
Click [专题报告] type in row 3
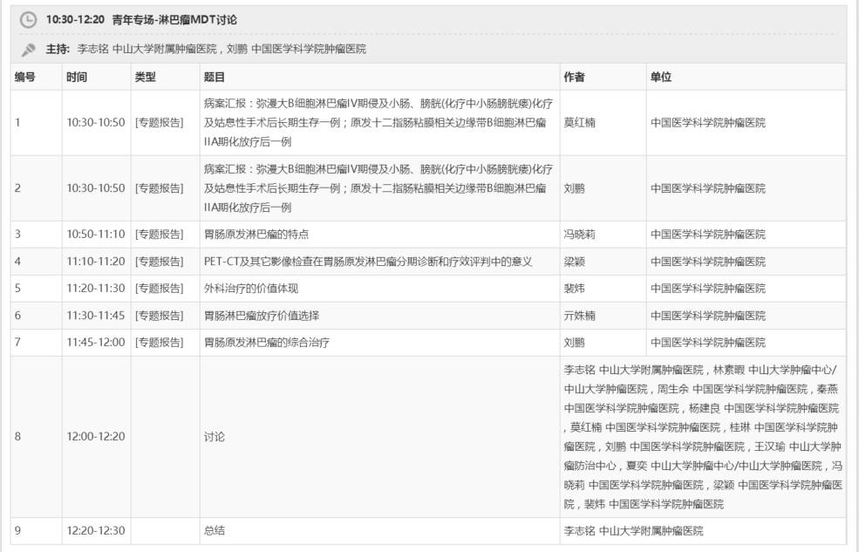tap(160, 235)
